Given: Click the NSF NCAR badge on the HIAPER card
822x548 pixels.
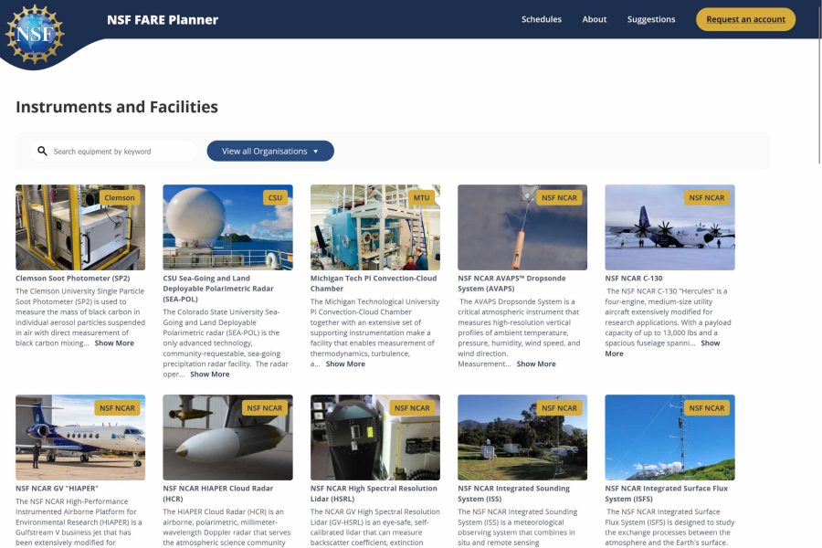Looking at the screenshot, I should click(117, 407).
